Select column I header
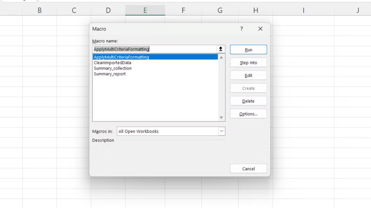371x208 pixels. (x=304, y=10)
